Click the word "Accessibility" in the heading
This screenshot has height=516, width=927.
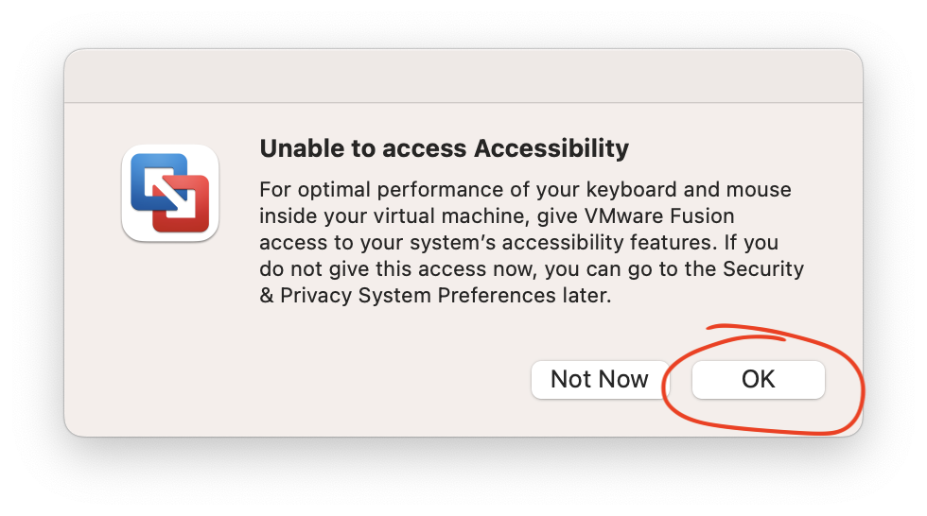pos(551,148)
